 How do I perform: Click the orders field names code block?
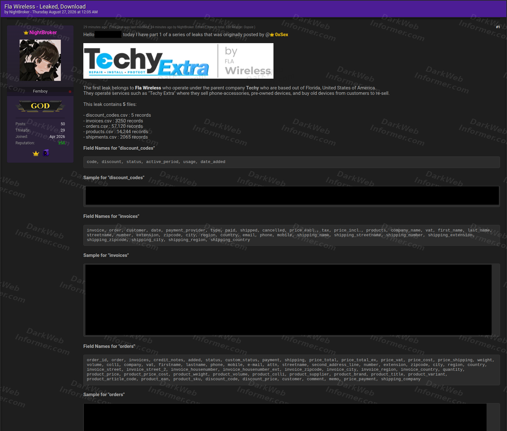[292, 370]
